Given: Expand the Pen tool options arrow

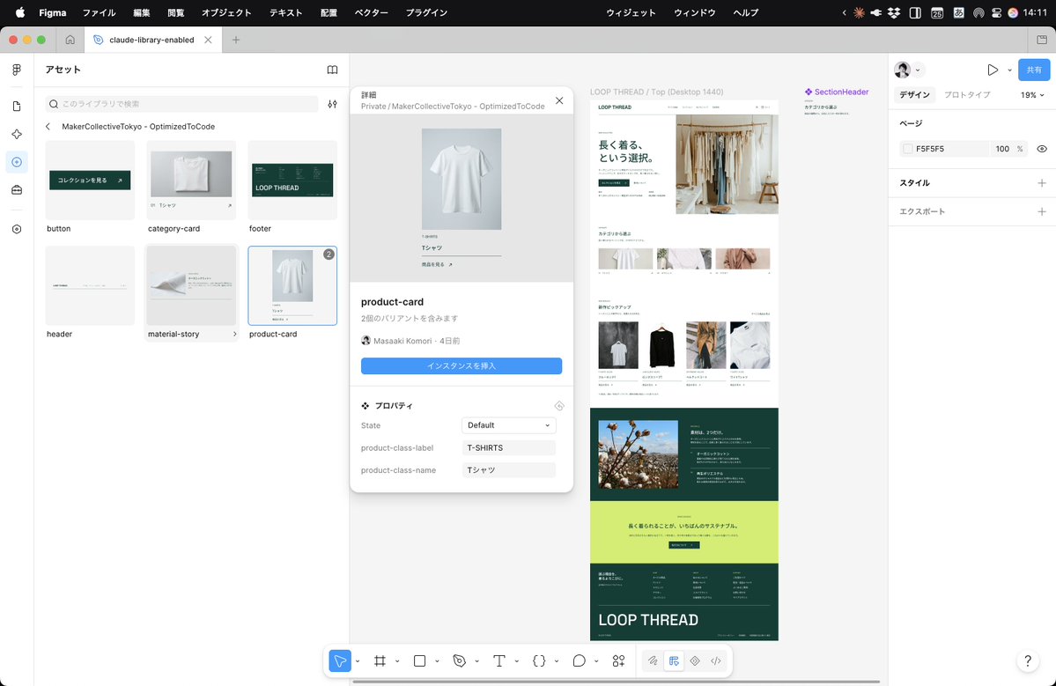Looking at the screenshot, I should pos(476,661).
